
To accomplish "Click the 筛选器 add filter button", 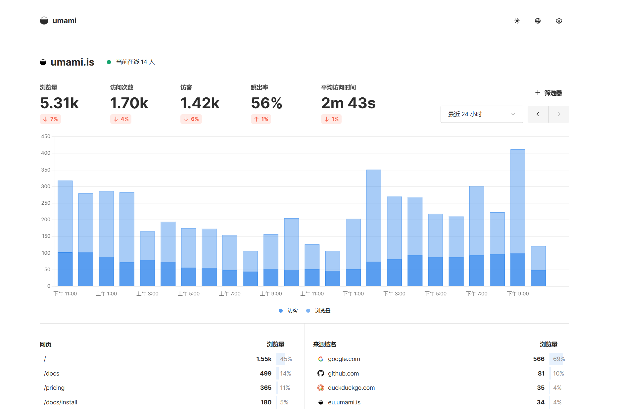I will (548, 93).
